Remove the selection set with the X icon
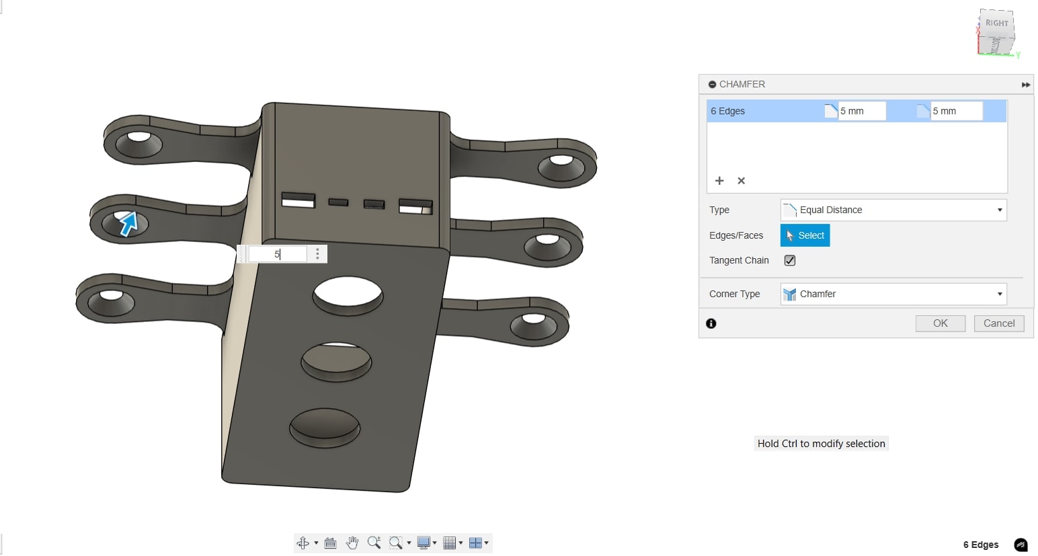The height and width of the screenshot is (556, 1038). 742,181
